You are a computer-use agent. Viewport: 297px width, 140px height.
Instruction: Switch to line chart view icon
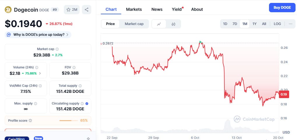tap(159, 24)
